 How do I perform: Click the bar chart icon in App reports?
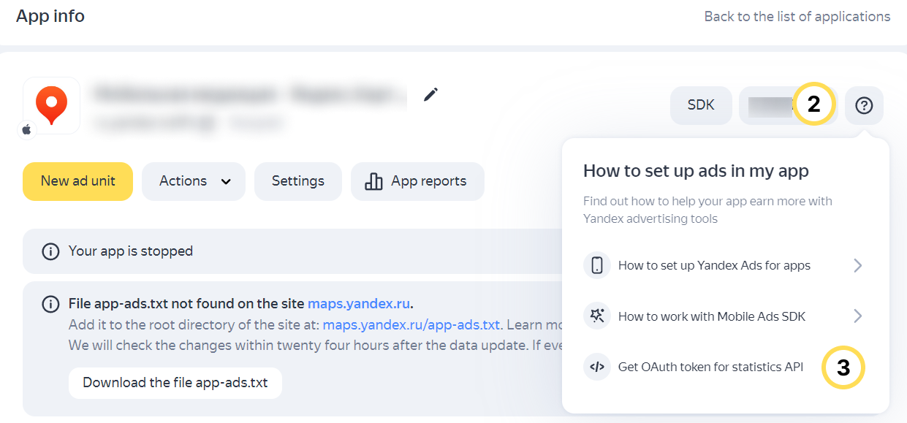coord(373,181)
